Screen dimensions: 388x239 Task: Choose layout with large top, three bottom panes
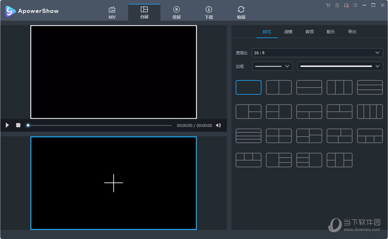(370, 136)
